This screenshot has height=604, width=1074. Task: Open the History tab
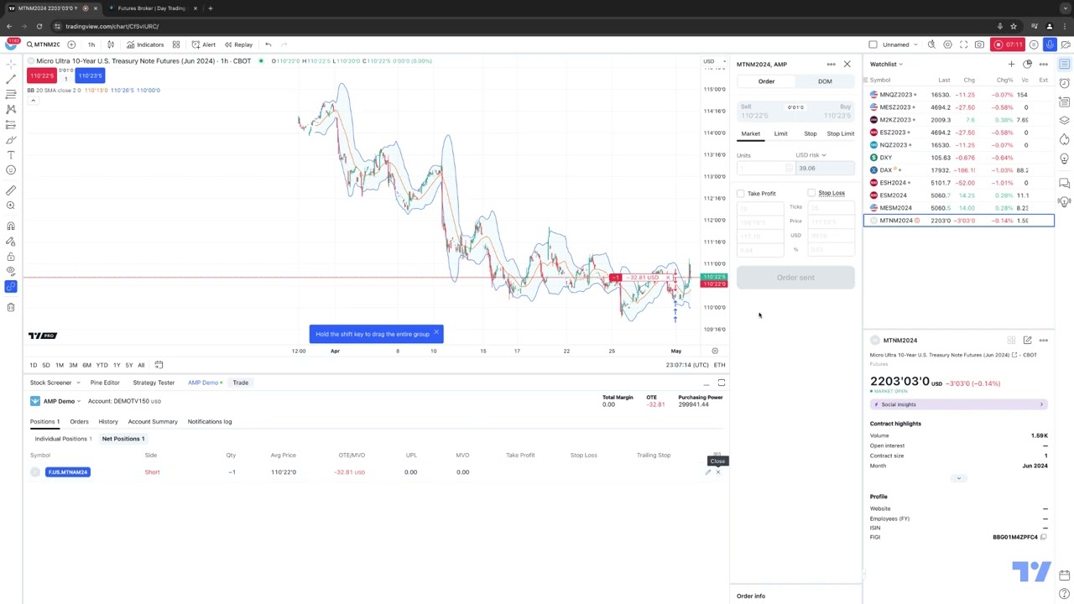coord(108,422)
